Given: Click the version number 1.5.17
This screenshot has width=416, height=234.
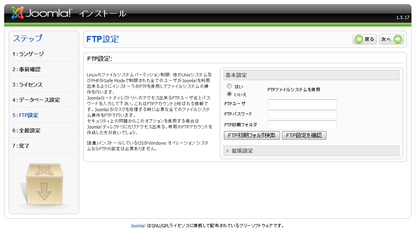Looking at the screenshot, I should tap(403, 17).
